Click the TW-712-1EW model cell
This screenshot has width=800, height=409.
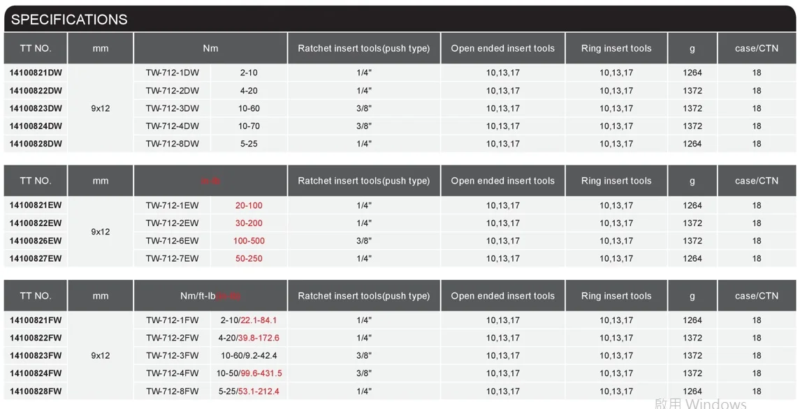(172, 205)
